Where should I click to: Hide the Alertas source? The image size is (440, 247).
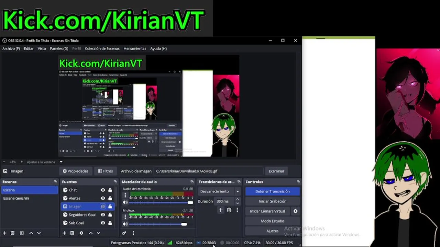[103, 198]
